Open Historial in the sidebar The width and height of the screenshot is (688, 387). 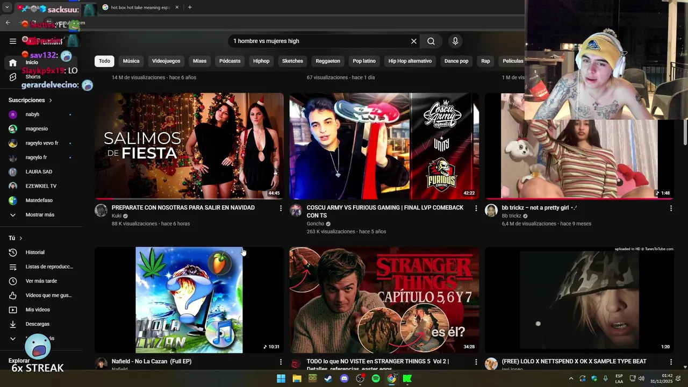point(41,252)
